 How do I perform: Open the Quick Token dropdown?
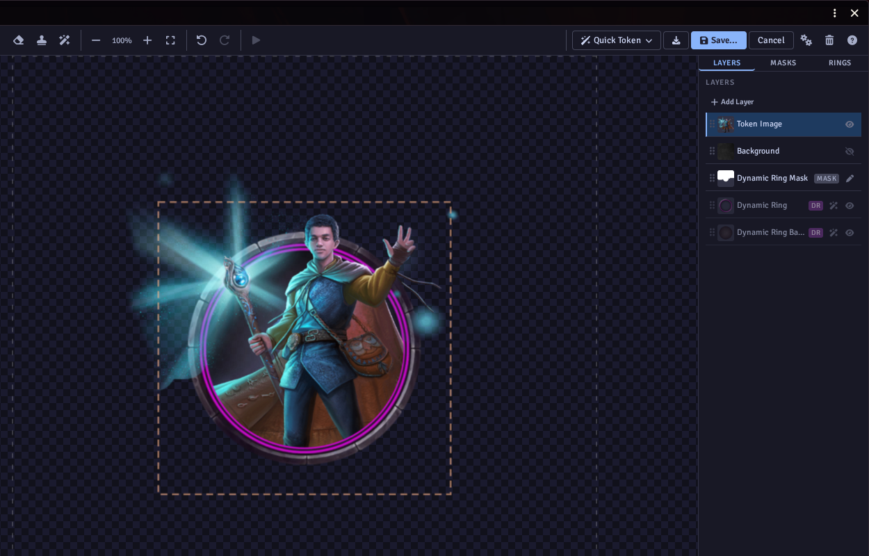pyautogui.click(x=617, y=40)
